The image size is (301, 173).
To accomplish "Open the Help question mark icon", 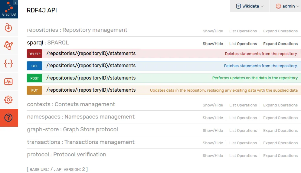I will pos(8,118).
